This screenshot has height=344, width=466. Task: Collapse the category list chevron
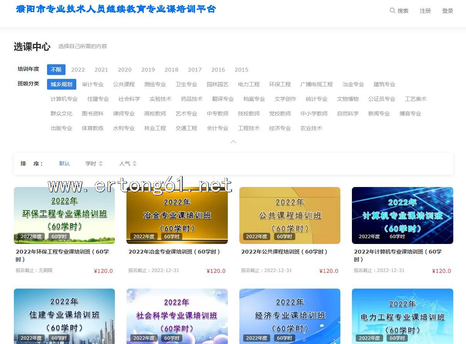tap(233, 142)
